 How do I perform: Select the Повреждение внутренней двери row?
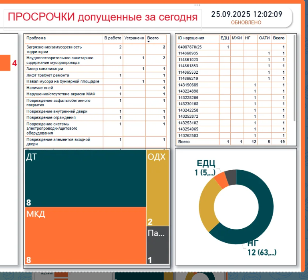pyautogui.click(x=96, y=111)
